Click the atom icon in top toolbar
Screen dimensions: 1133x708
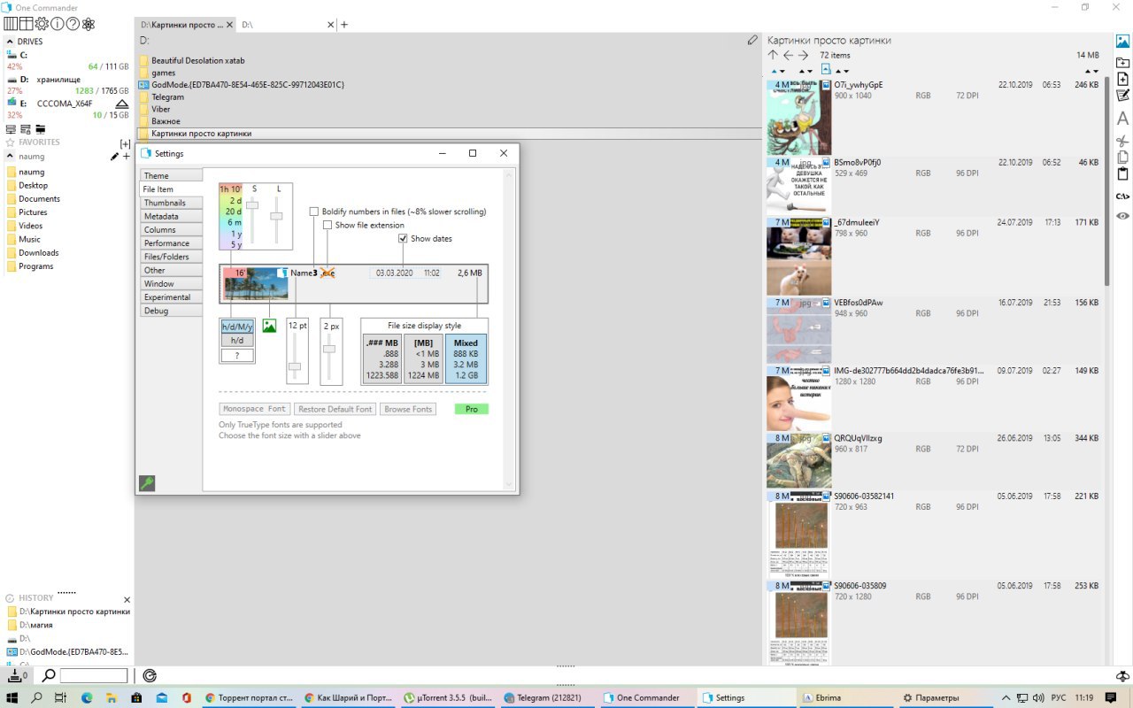pos(89,24)
